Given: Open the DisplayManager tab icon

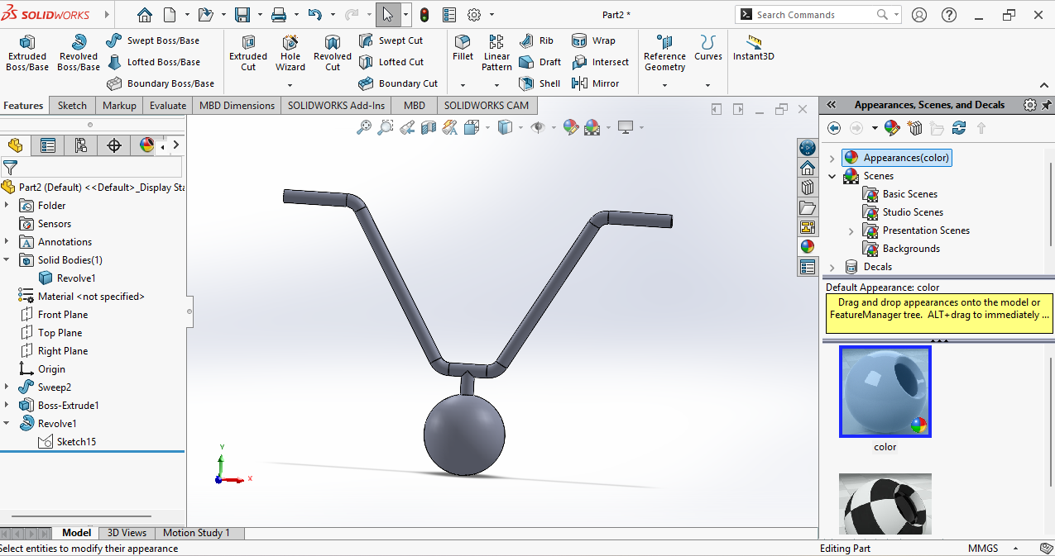Looking at the screenshot, I should [x=146, y=146].
